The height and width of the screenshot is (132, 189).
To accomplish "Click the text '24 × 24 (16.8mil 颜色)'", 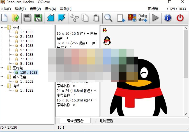I will 74,91.
